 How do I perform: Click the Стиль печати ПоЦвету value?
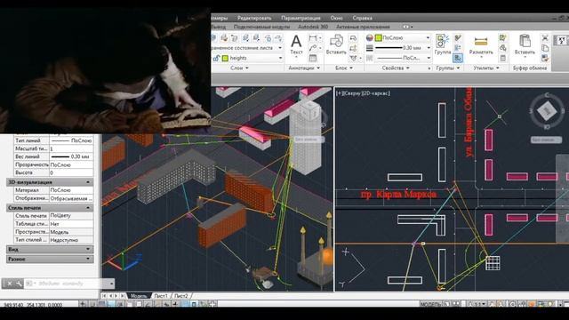[x=71, y=215]
